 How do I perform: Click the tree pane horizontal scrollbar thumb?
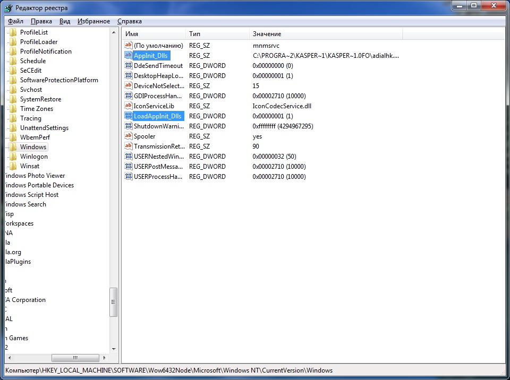click(75, 358)
